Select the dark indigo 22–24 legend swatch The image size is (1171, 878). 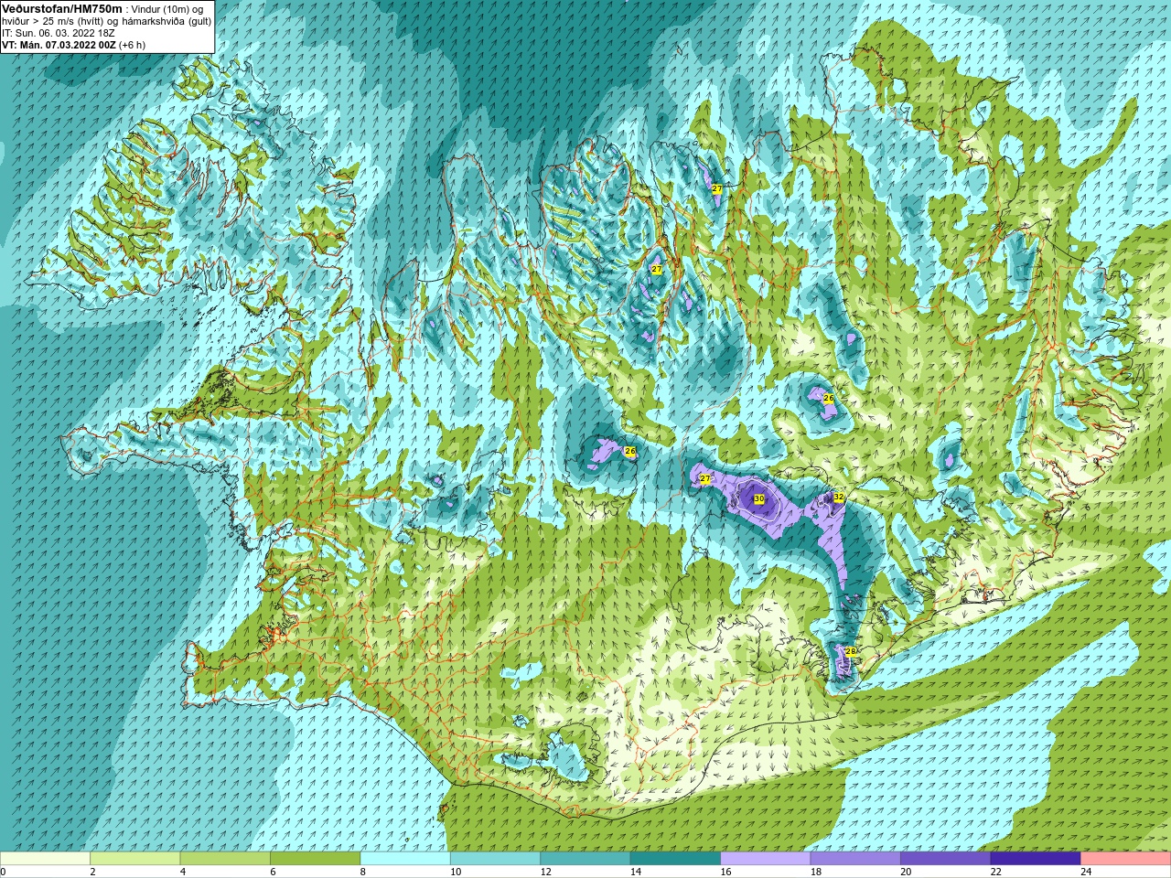1036,859
